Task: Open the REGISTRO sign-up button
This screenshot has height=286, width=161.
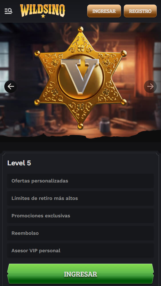Action: pos(140,11)
